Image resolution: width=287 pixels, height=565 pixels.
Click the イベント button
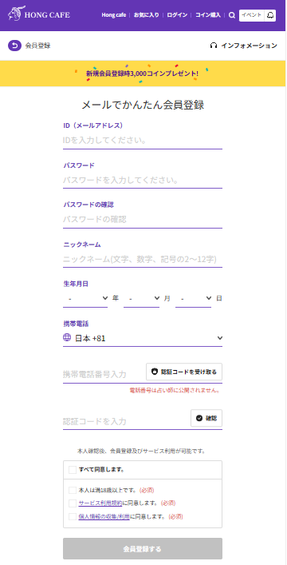251,15
